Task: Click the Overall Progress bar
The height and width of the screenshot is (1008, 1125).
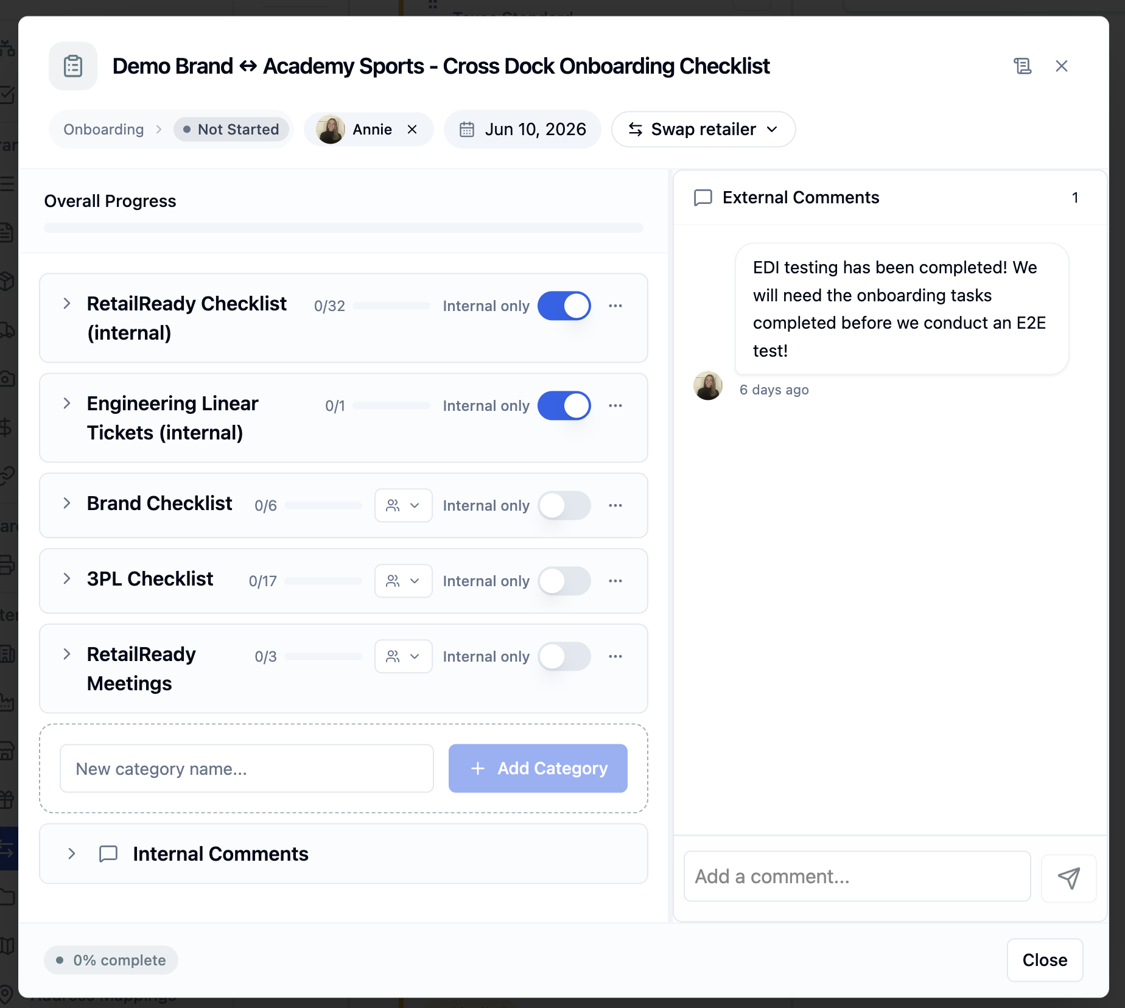Action: (343, 228)
